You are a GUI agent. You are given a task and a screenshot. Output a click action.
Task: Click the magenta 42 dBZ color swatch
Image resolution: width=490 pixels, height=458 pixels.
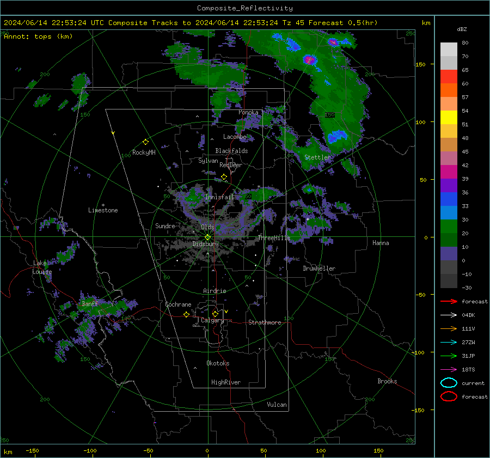coord(449,172)
